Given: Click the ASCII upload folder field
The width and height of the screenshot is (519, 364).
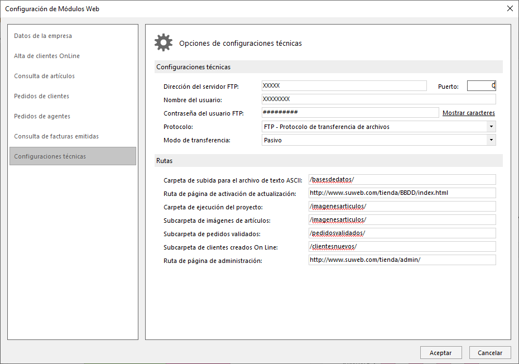Looking at the screenshot, I should click(x=402, y=180).
